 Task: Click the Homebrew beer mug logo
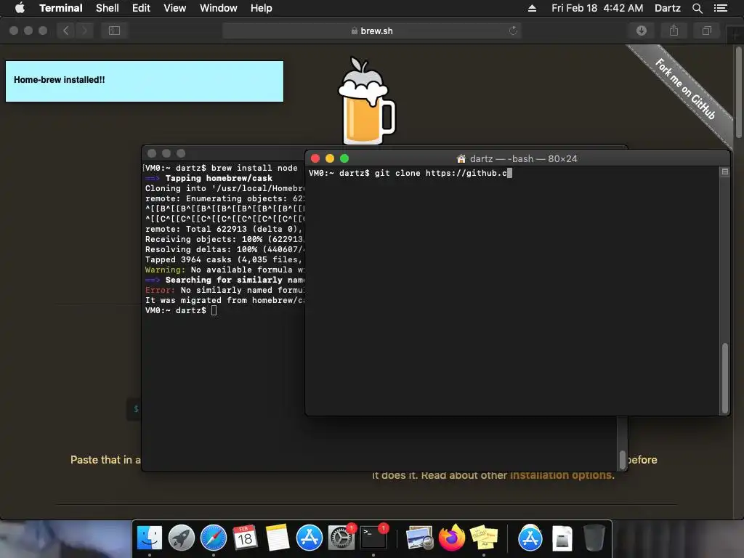tap(366, 101)
